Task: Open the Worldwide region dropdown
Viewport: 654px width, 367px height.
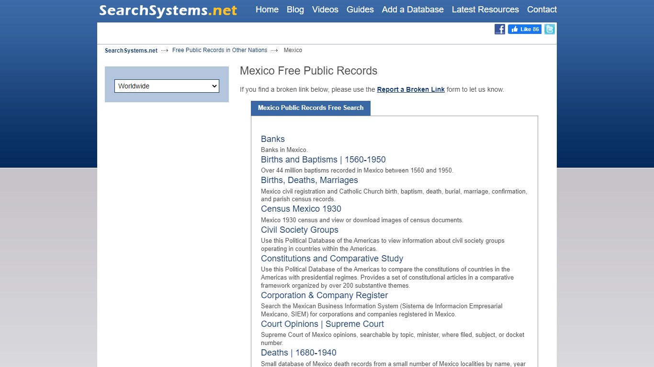Action: click(x=167, y=86)
